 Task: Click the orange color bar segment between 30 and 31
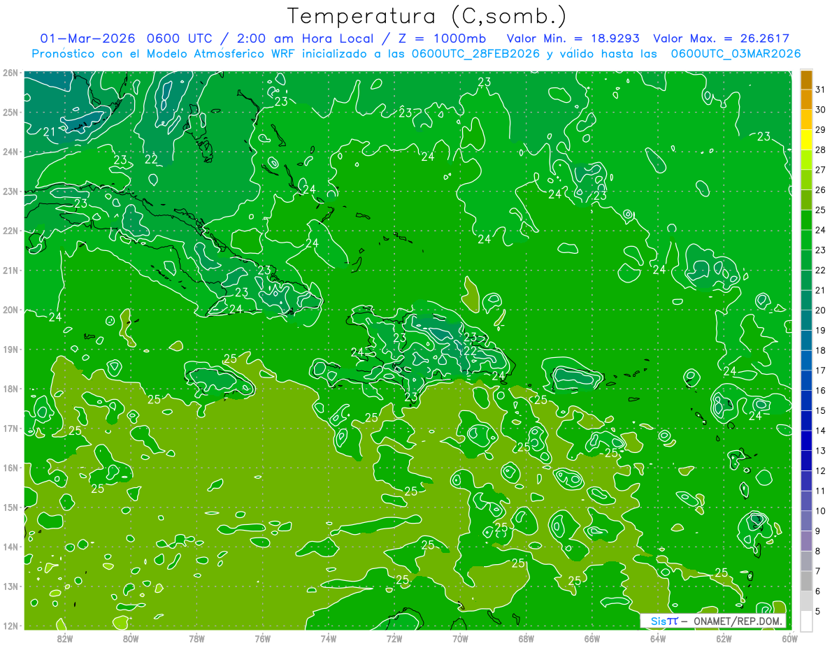point(806,100)
